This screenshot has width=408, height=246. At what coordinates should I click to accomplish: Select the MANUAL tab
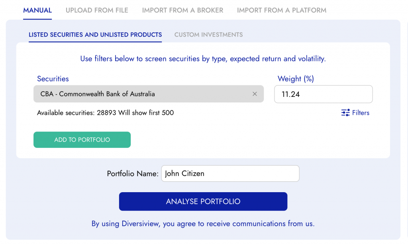[x=37, y=10]
